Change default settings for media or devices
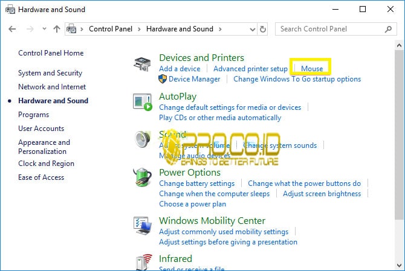 pos(230,107)
